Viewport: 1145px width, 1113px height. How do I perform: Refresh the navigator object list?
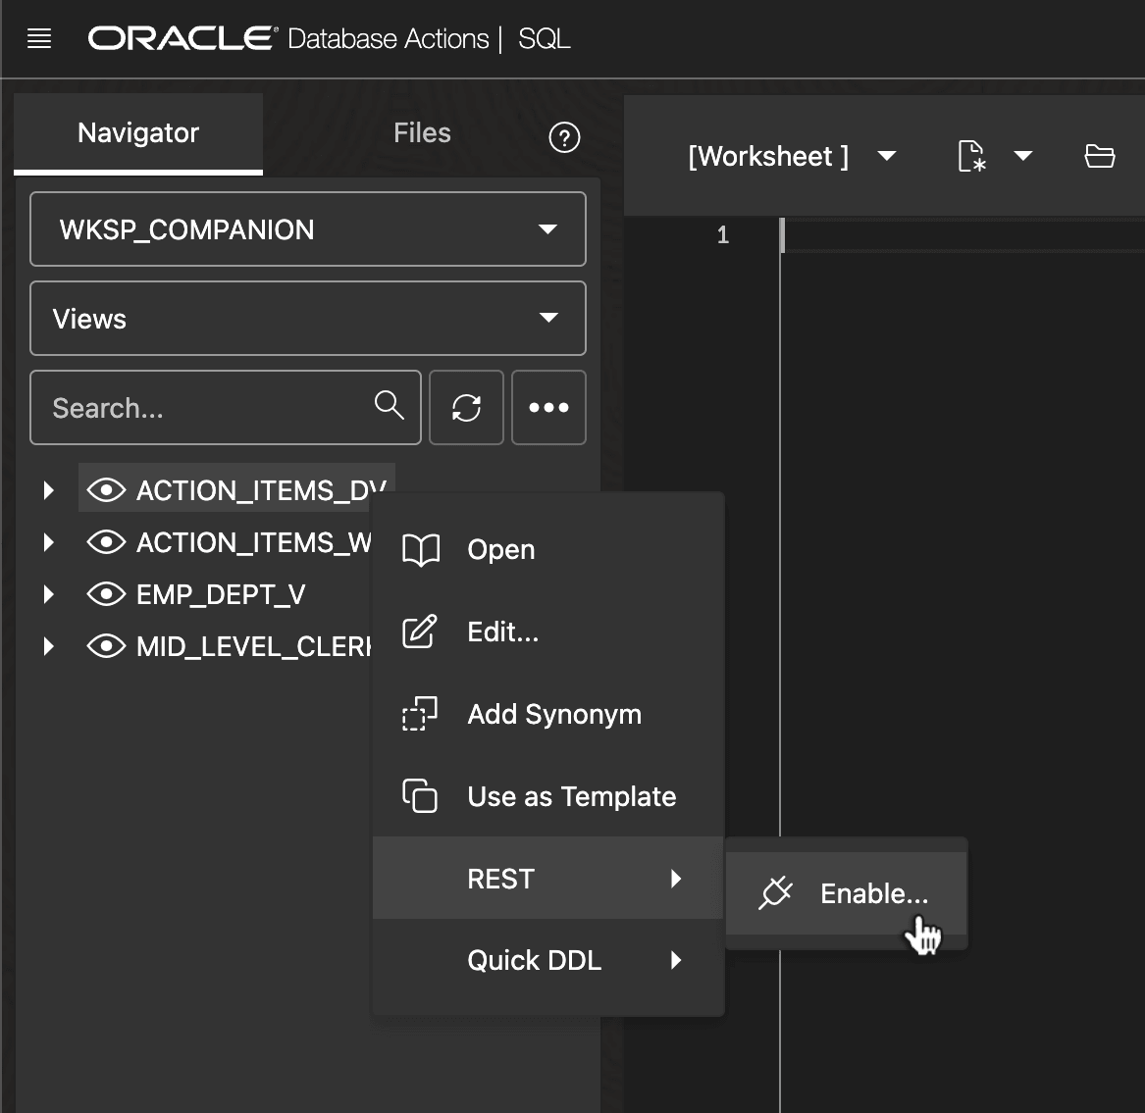[x=466, y=407]
